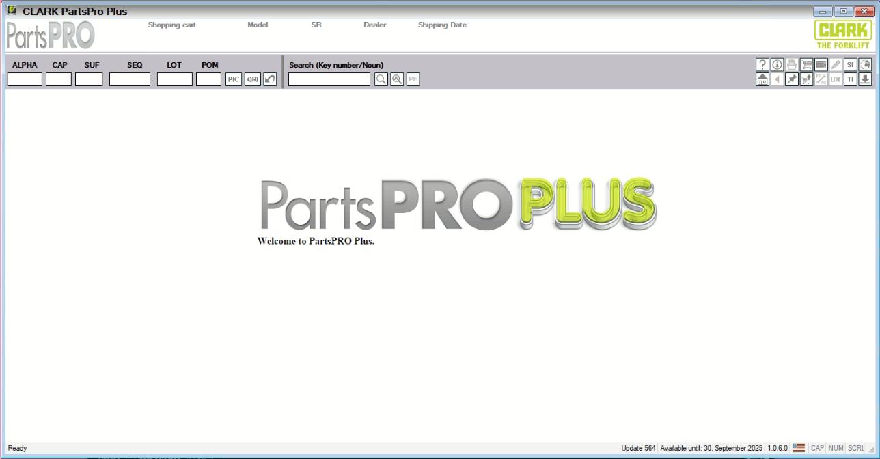Viewport: 880px width, 459px height.
Task: Click inside the ALPHA input field
Action: coord(24,79)
